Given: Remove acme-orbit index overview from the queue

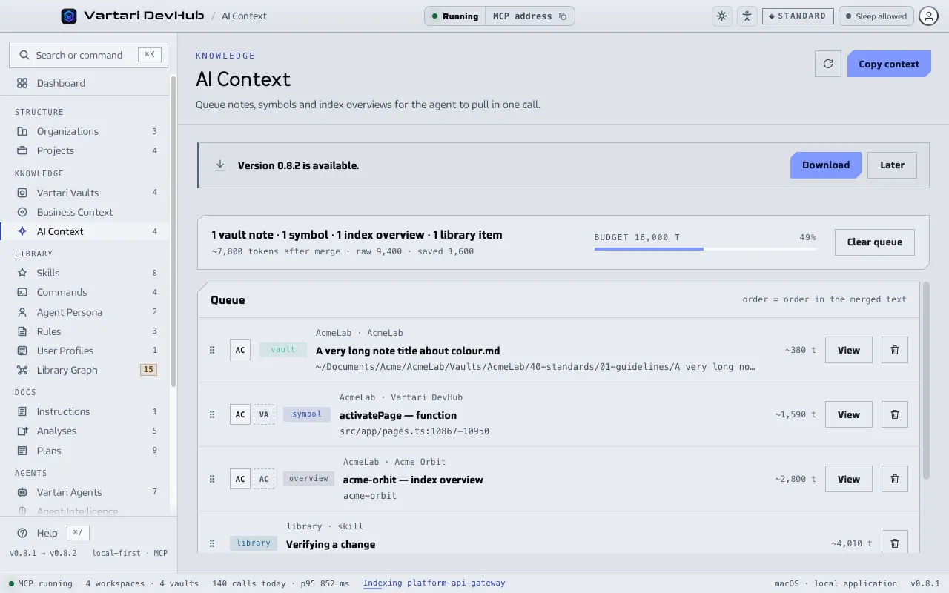Looking at the screenshot, I should pyautogui.click(x=895, y=479).
